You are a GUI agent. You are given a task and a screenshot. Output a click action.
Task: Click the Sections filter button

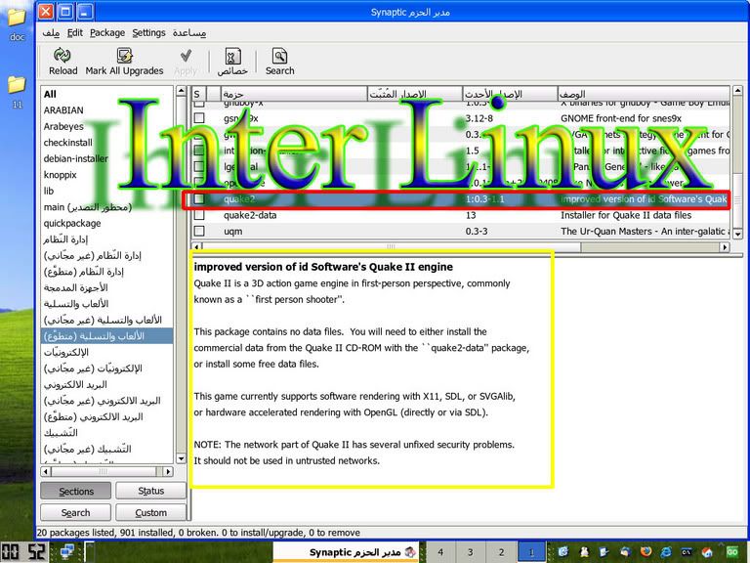coord(76,492)
